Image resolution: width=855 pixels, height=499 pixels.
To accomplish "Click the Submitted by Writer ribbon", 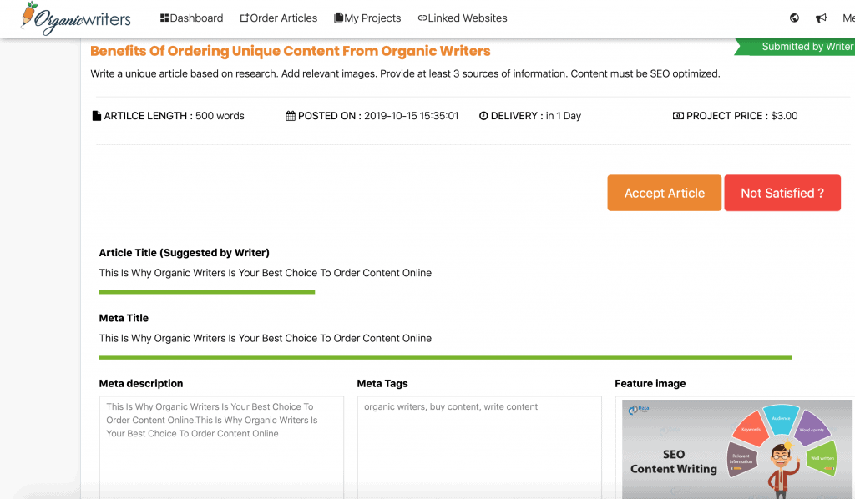I will (796, 47).
